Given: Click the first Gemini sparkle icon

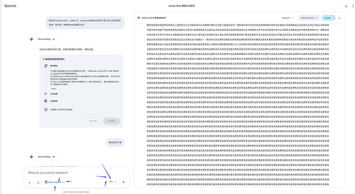Looking at the screenshot, I should point(31,39).
